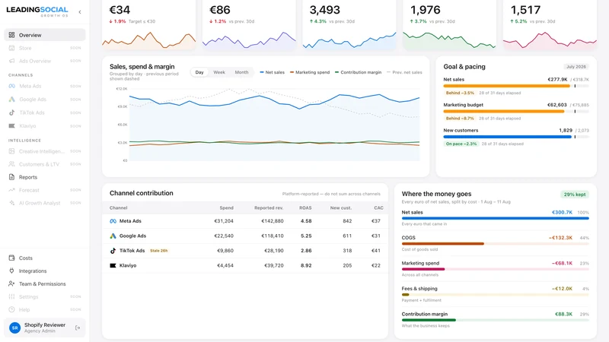The width and height of the screenshot is (609, 342).
Task: Click Shopify Reviewer account name
Action: (x=45, y=325)
